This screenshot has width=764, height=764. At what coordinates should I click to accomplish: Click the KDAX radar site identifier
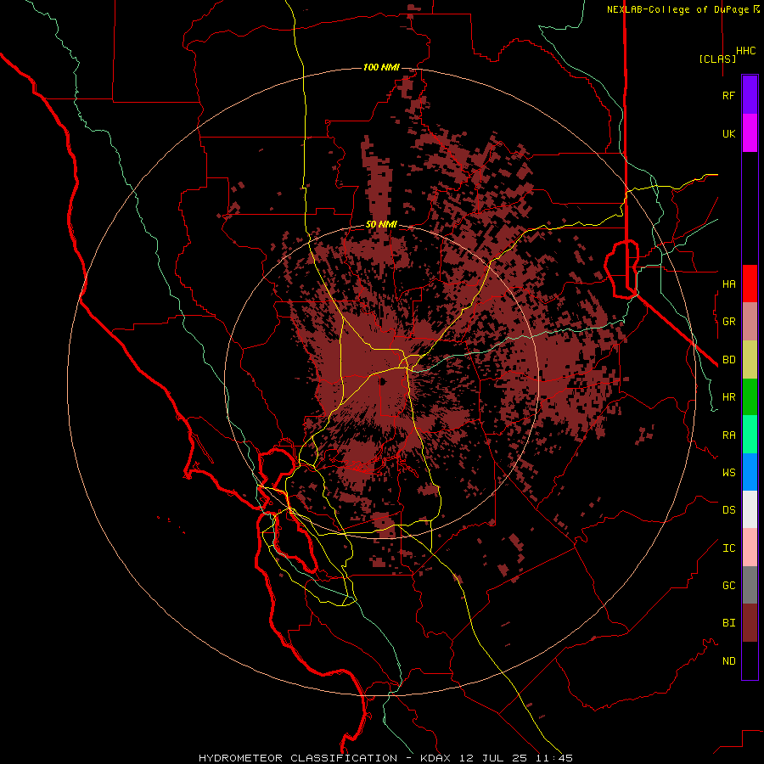click(435, 758)
